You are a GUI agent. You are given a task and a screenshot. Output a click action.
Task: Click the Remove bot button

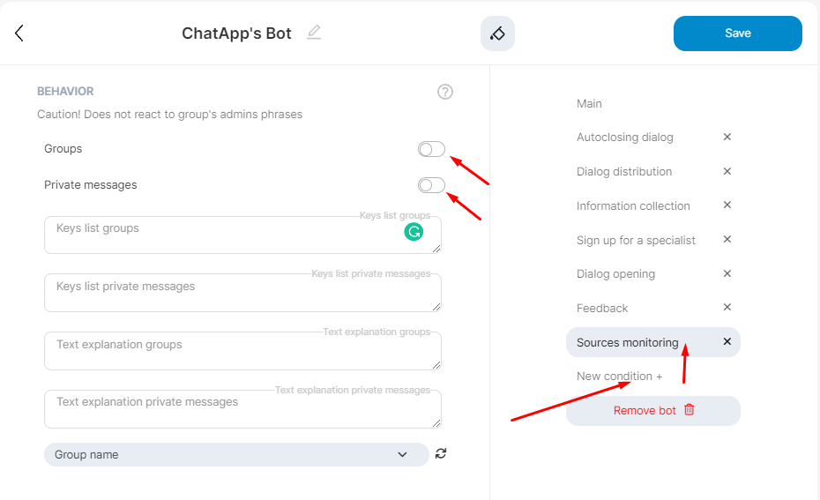[x=653, y=411]
